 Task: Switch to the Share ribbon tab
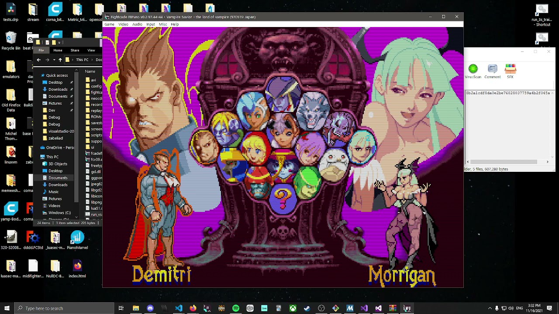75,50
